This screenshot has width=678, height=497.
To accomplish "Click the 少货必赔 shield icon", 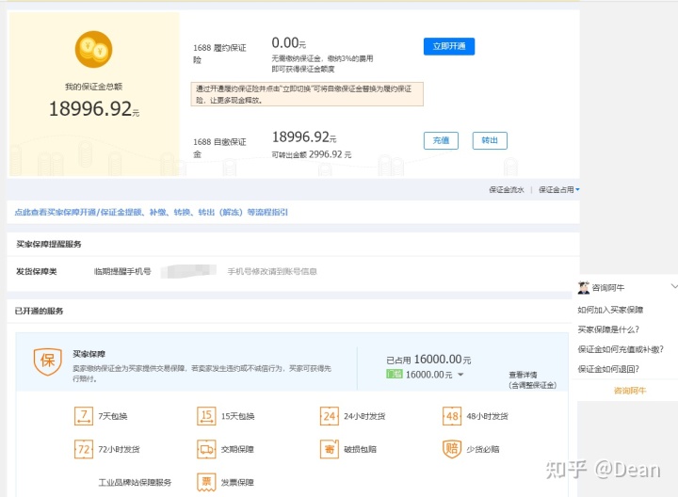I will click(452, 449).
